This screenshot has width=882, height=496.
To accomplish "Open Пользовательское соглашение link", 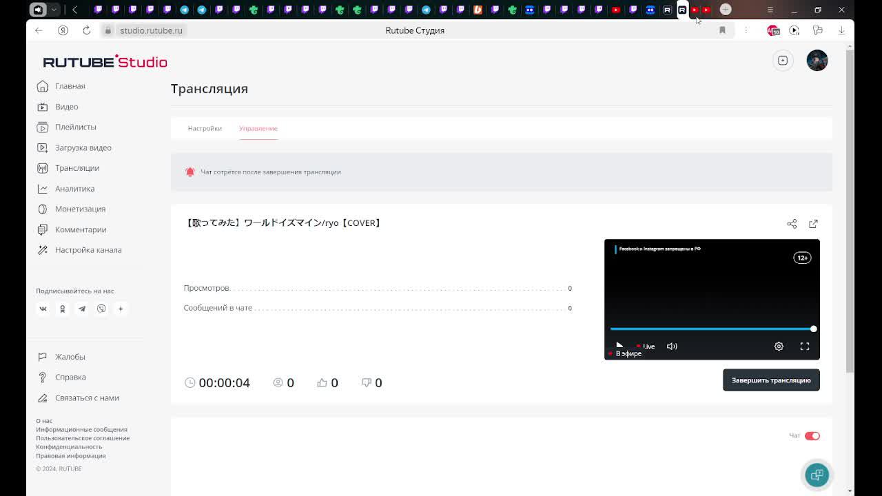I will (x=83, y=438).
